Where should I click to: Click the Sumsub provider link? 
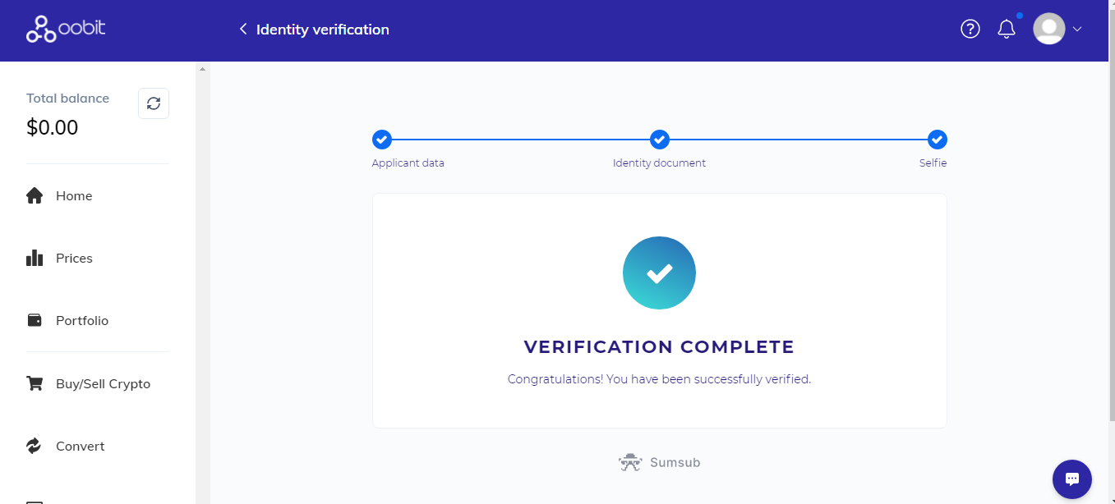(660, 462)
